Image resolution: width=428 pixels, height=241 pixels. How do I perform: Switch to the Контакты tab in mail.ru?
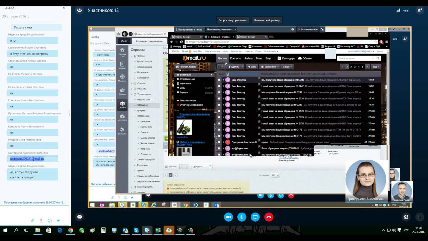[236, 58]
